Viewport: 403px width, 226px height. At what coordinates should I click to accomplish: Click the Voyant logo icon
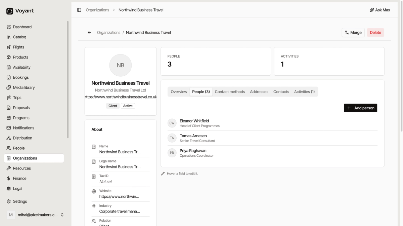pyautogui.click(x=10, y=11)
